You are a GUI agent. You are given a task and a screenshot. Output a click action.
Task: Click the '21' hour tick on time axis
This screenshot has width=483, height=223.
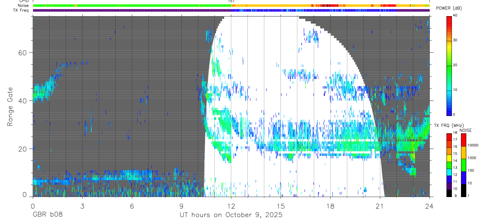[x=380, y=206]
